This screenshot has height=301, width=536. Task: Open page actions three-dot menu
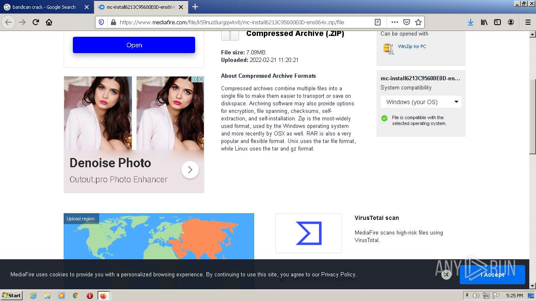tap(394, 22)
